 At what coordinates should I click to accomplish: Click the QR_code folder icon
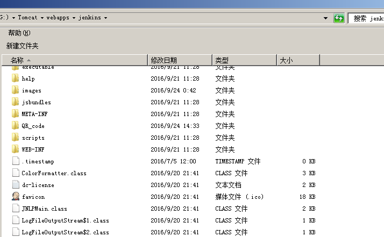point(15,126)
